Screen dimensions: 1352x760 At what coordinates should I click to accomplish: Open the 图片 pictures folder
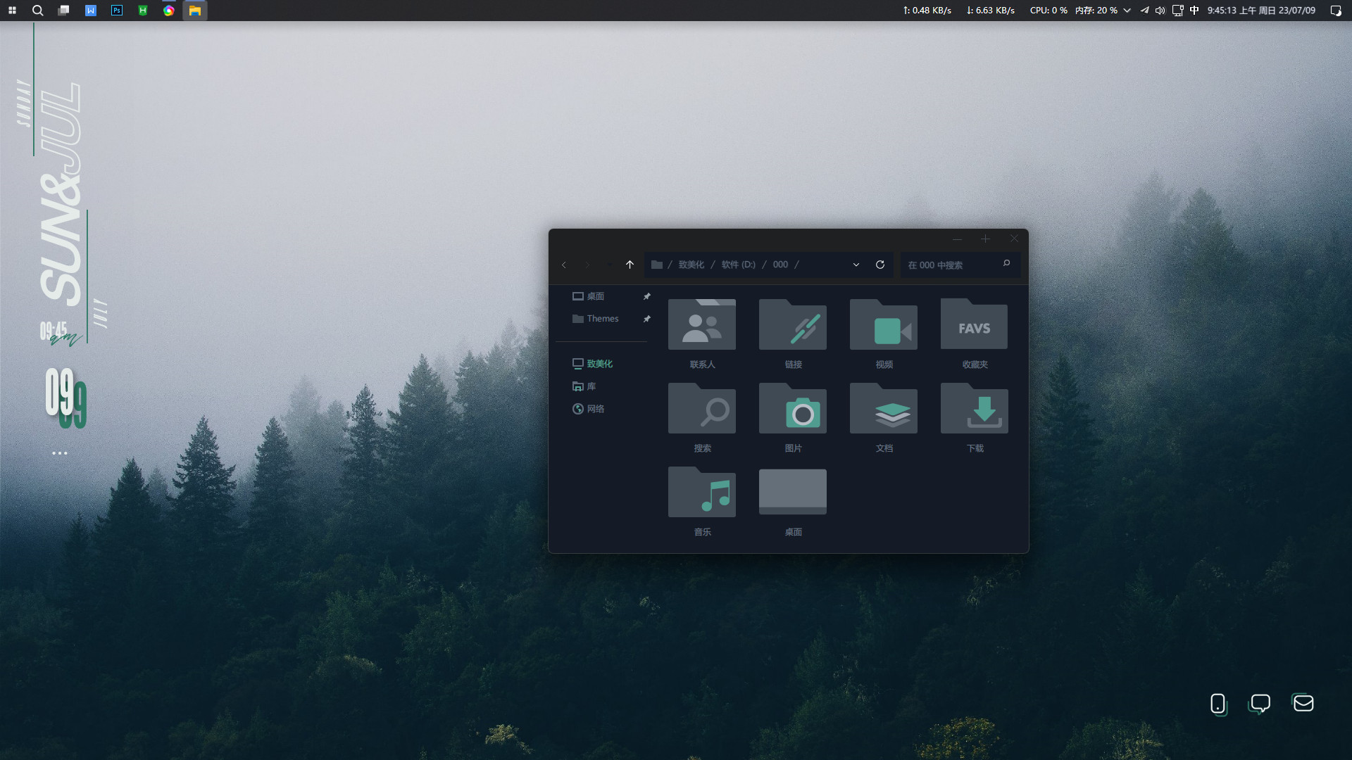(x=792, y=409)
